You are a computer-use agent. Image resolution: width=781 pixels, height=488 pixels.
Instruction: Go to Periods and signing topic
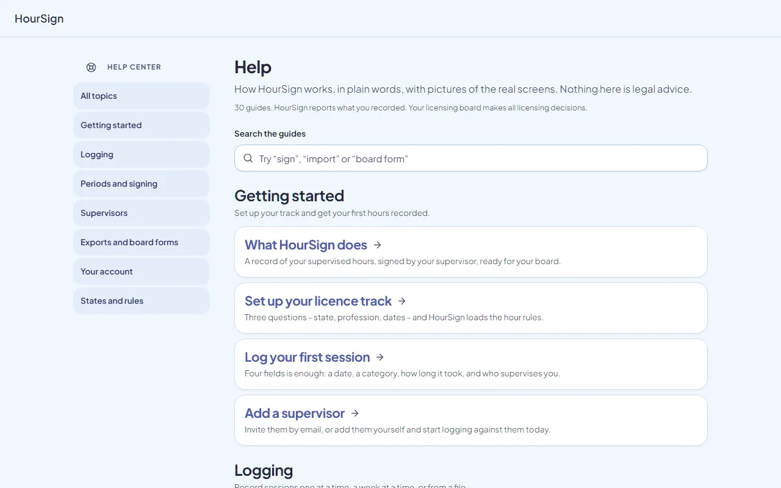pyautogui.click(x=142, y=184)
